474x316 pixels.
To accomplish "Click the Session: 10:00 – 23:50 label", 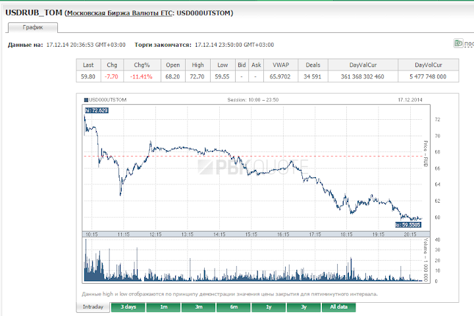I will (253, 100).
